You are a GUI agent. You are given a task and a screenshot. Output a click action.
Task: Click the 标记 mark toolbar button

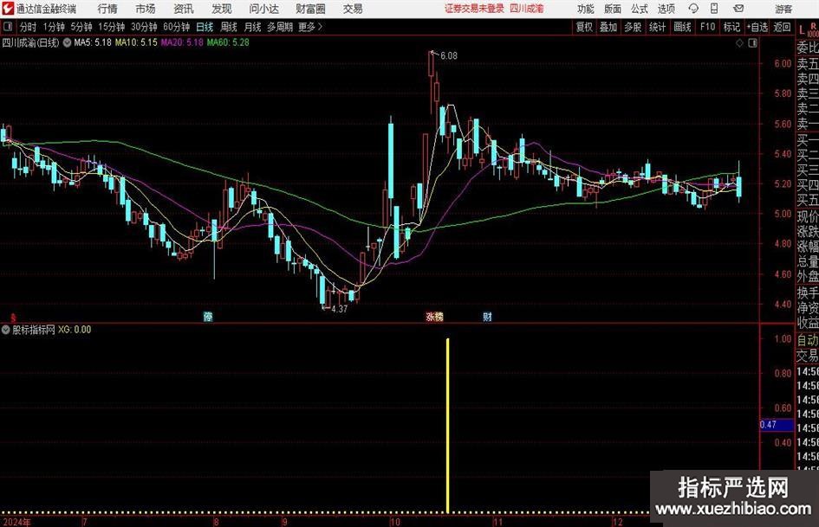pos(731,27)
